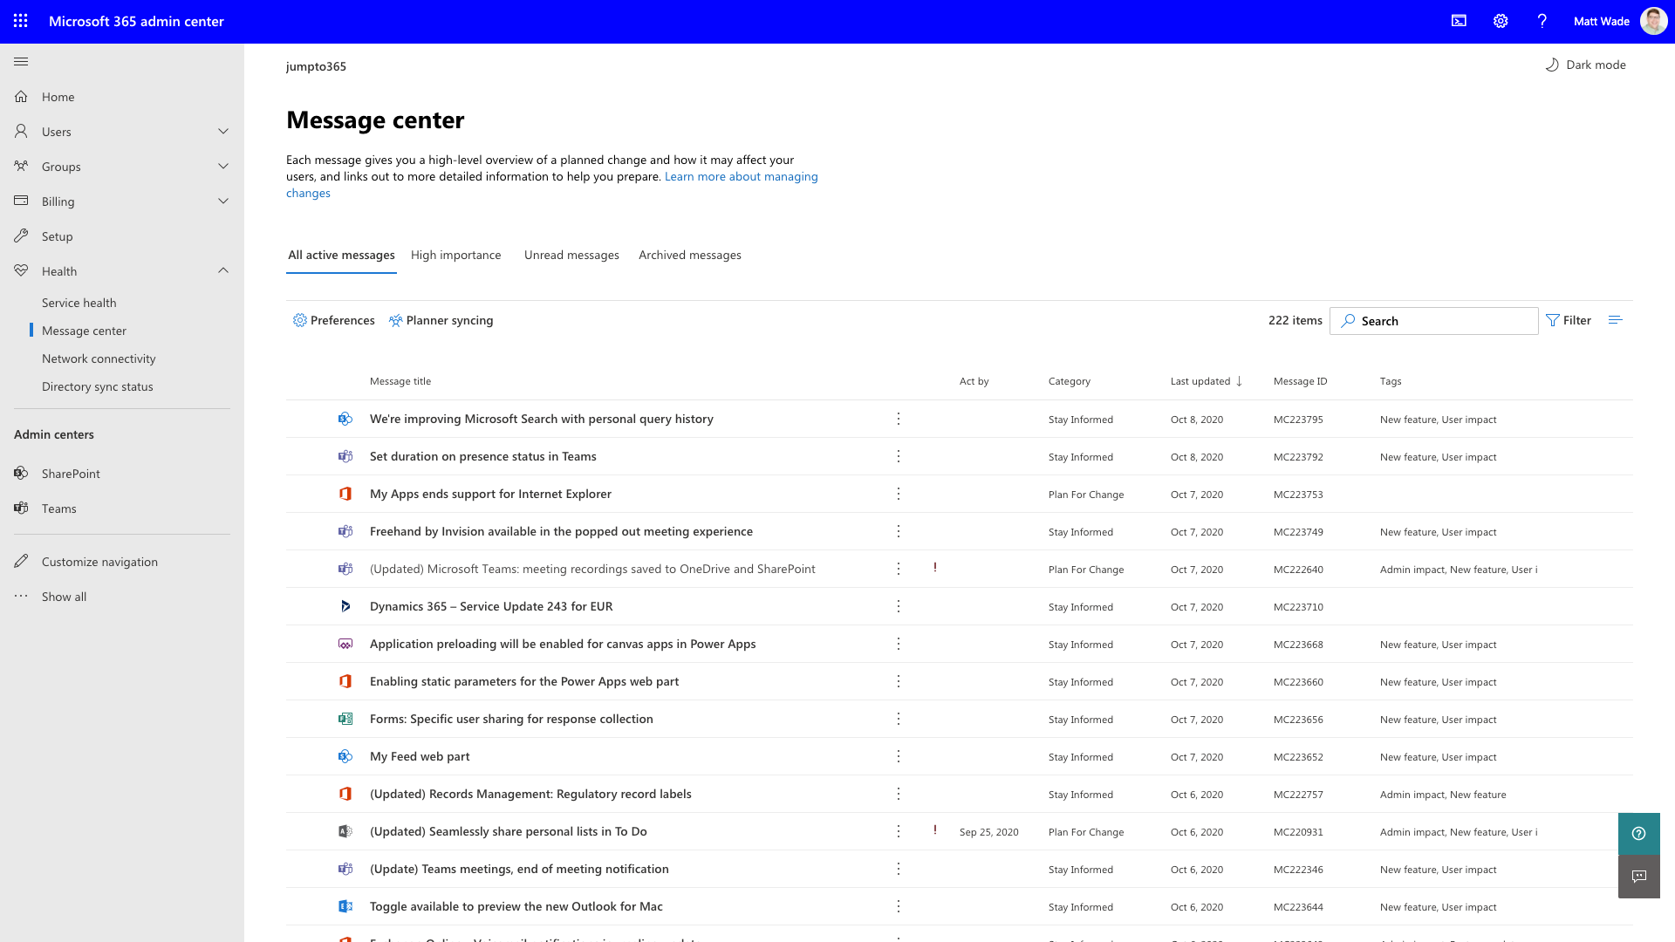The image size is (1675, 942).
Task: Sort by the Last updated column header
Action: tap(1200, 381)
